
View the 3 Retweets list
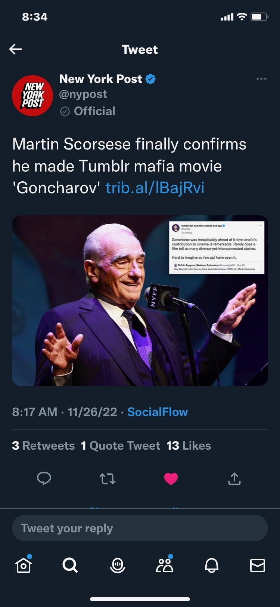[43, 446]
